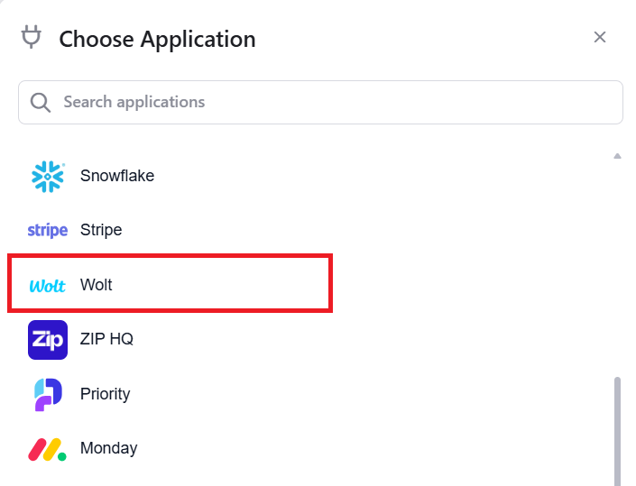Click the plug icon beside Choose Application
This screenshot has height=486, width=636.
click(x=32, y=38)
